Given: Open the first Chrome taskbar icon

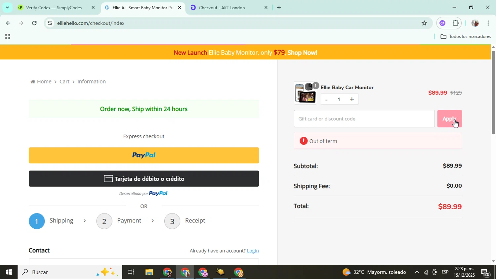Looking at the screenshot, I should point(167,272).
